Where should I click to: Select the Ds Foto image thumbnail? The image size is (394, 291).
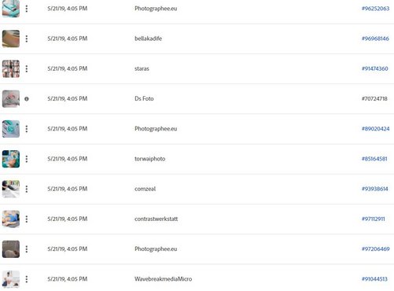pyautogui.click(x=11, y=99)
